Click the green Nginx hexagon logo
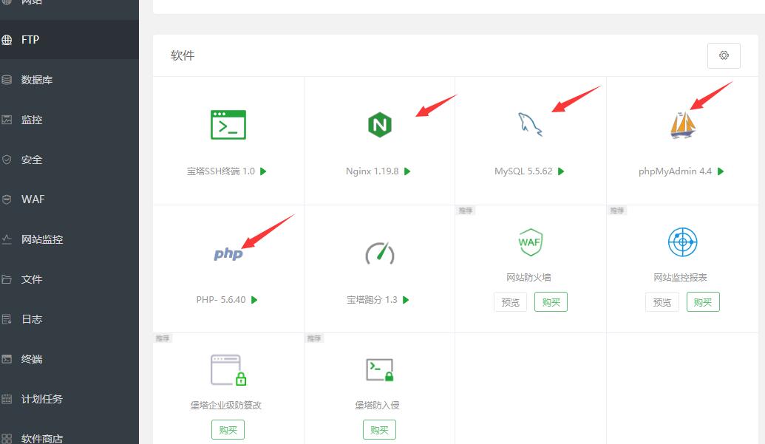 (x=380, y=125)
